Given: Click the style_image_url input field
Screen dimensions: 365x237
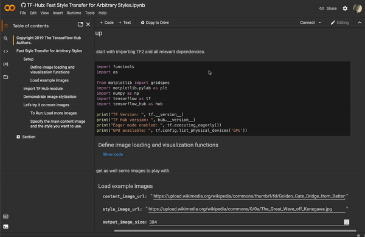Looking at the screenshot, I should (246, 209).
